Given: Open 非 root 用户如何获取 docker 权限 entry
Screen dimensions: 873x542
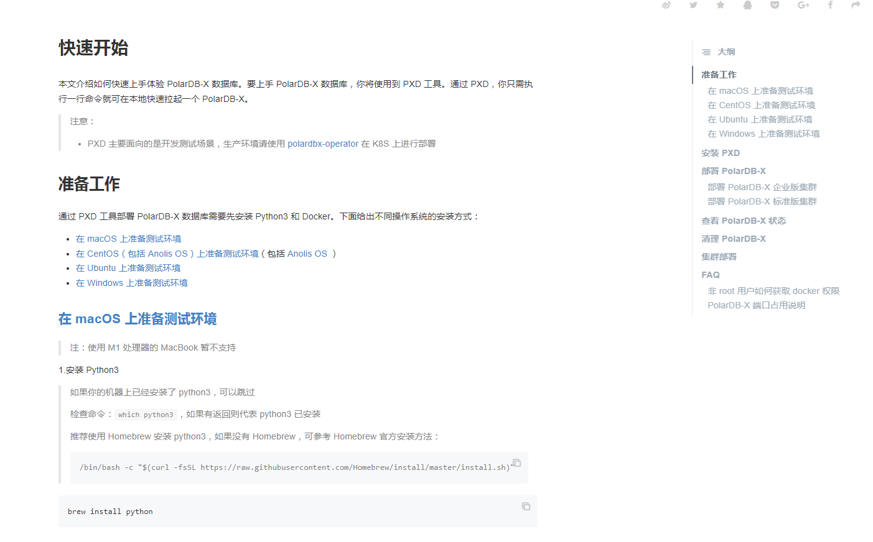Looking at the screenshot, I should [773, 291].
